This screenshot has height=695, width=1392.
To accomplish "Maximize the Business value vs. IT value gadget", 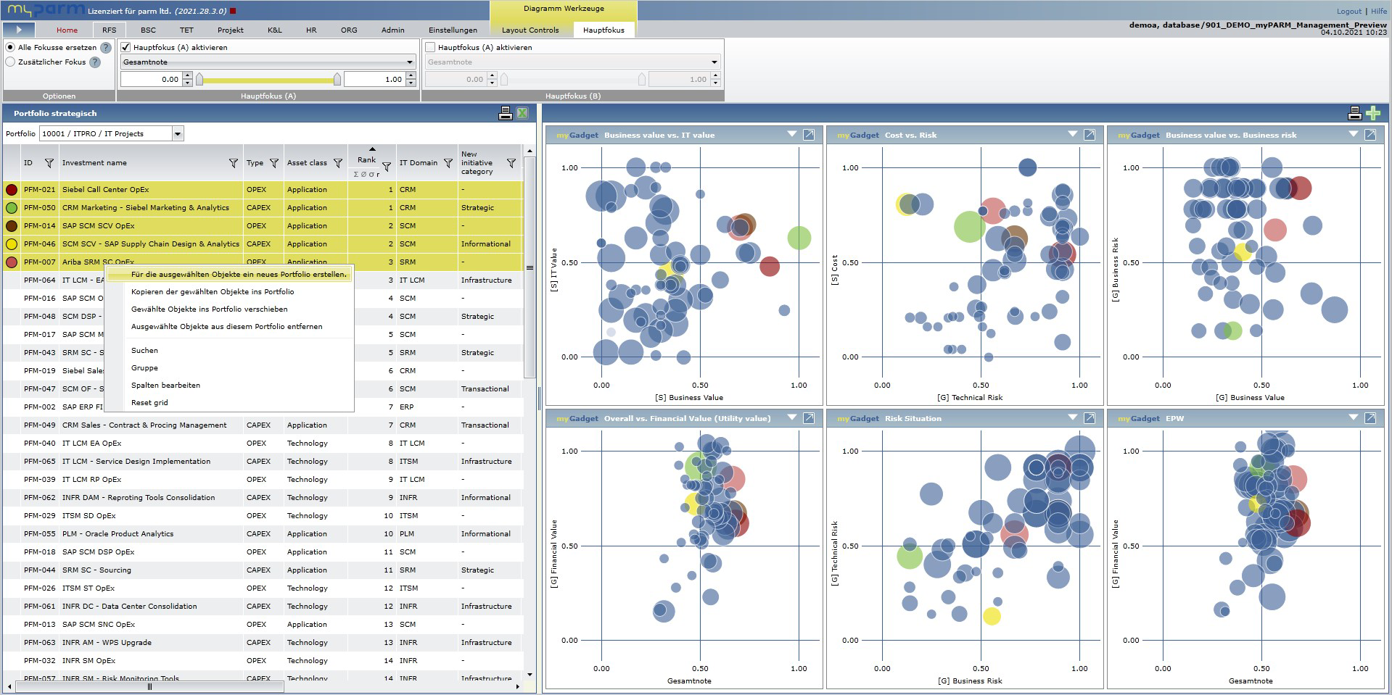I will pos(809,135).
